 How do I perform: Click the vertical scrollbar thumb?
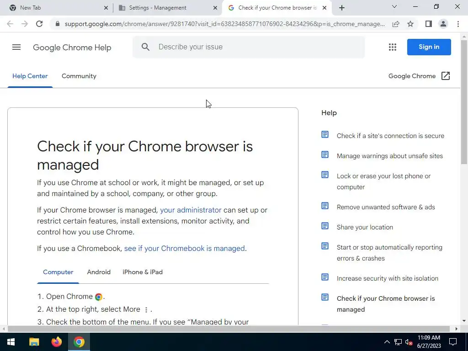click(464, 101)
